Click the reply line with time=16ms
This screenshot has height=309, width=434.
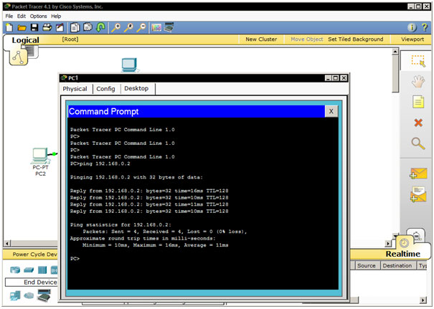[x=149, y=191]
